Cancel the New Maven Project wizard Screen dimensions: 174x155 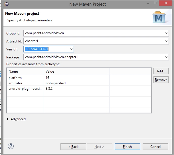(x=155, y=147)
